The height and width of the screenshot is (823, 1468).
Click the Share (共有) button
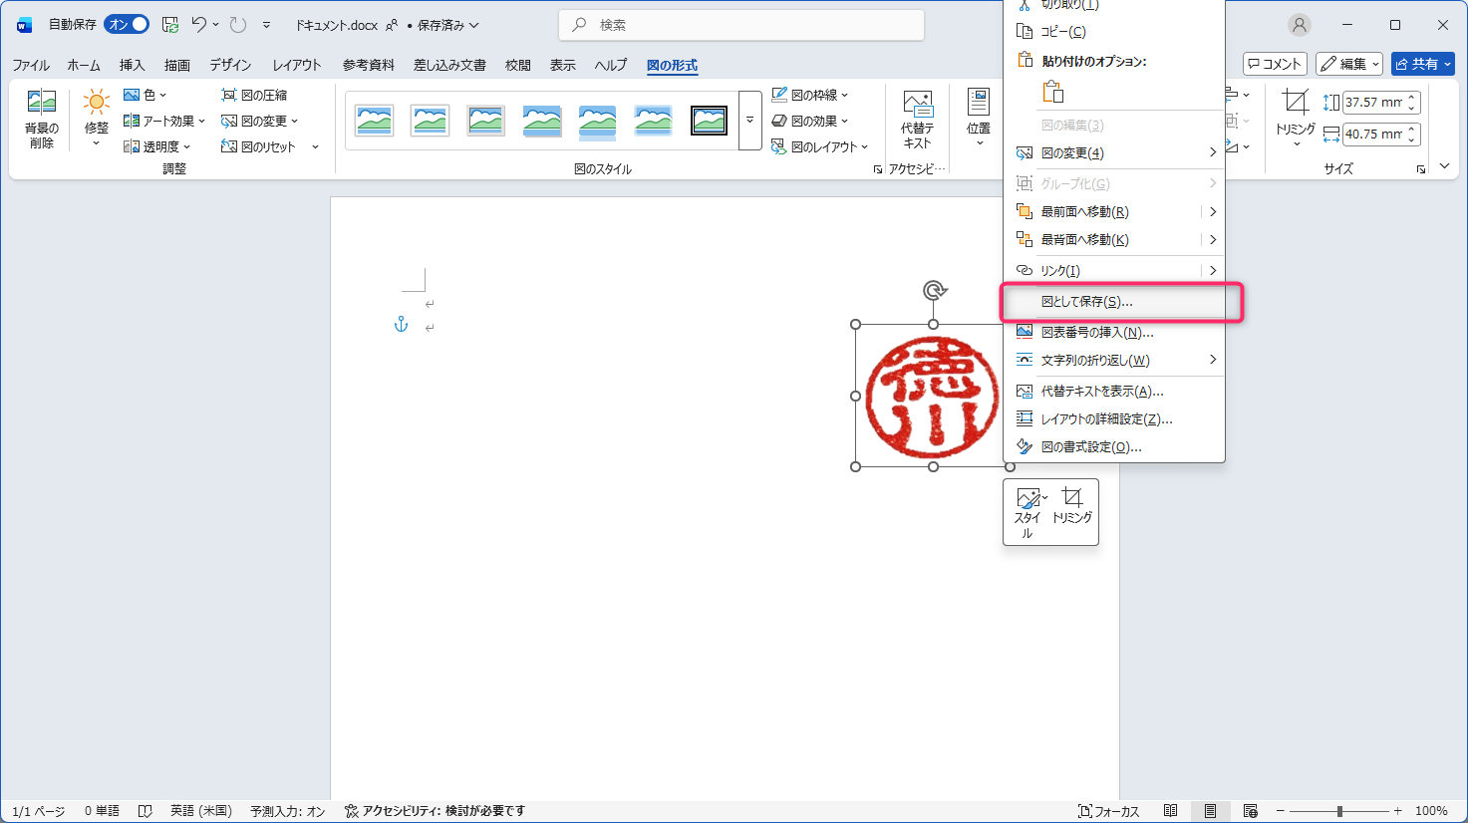coord(1422,64)
